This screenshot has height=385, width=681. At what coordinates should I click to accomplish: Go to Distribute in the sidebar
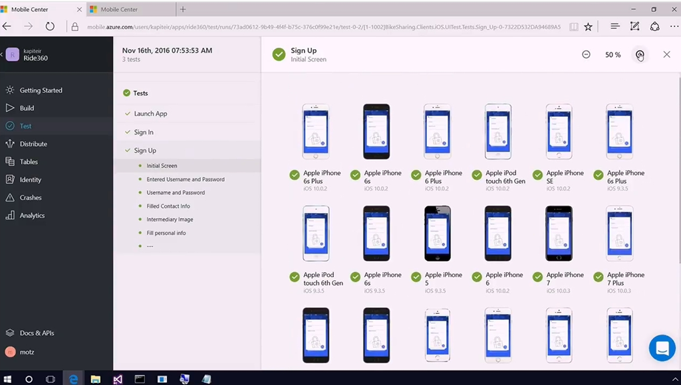pos(33,144)
